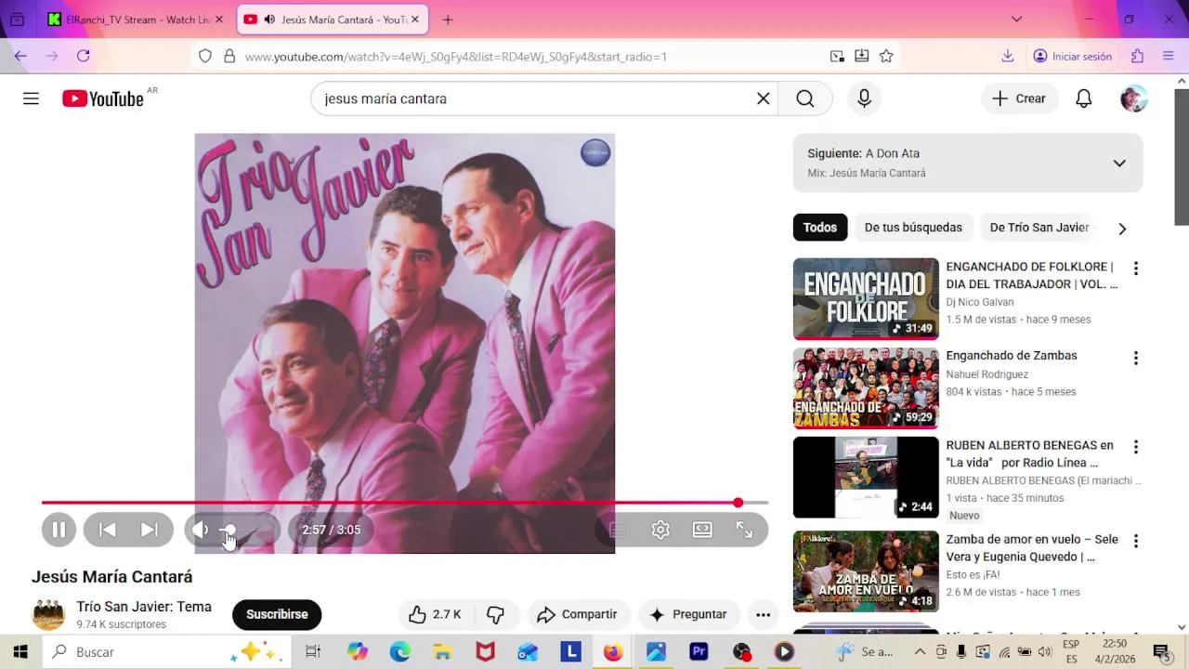The image size is (1189, 669).
Task: Open options for Enganchado de Zambas video
Action: 1135,358
